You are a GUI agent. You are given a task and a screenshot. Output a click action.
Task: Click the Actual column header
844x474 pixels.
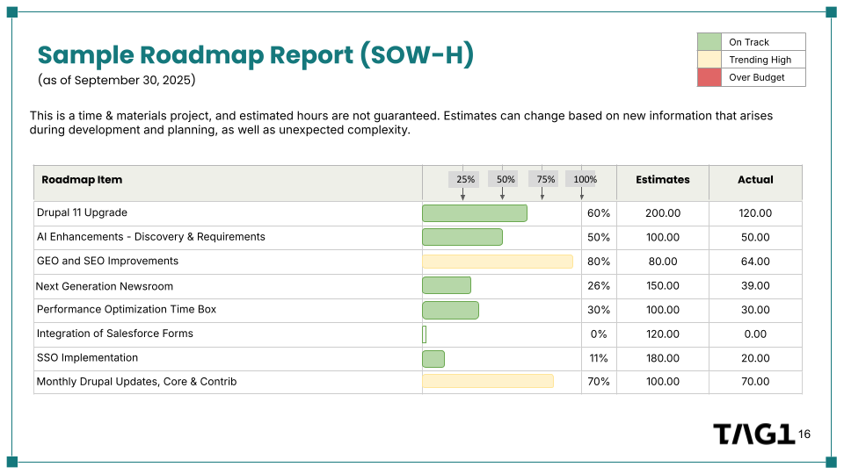tap(755, 180)
